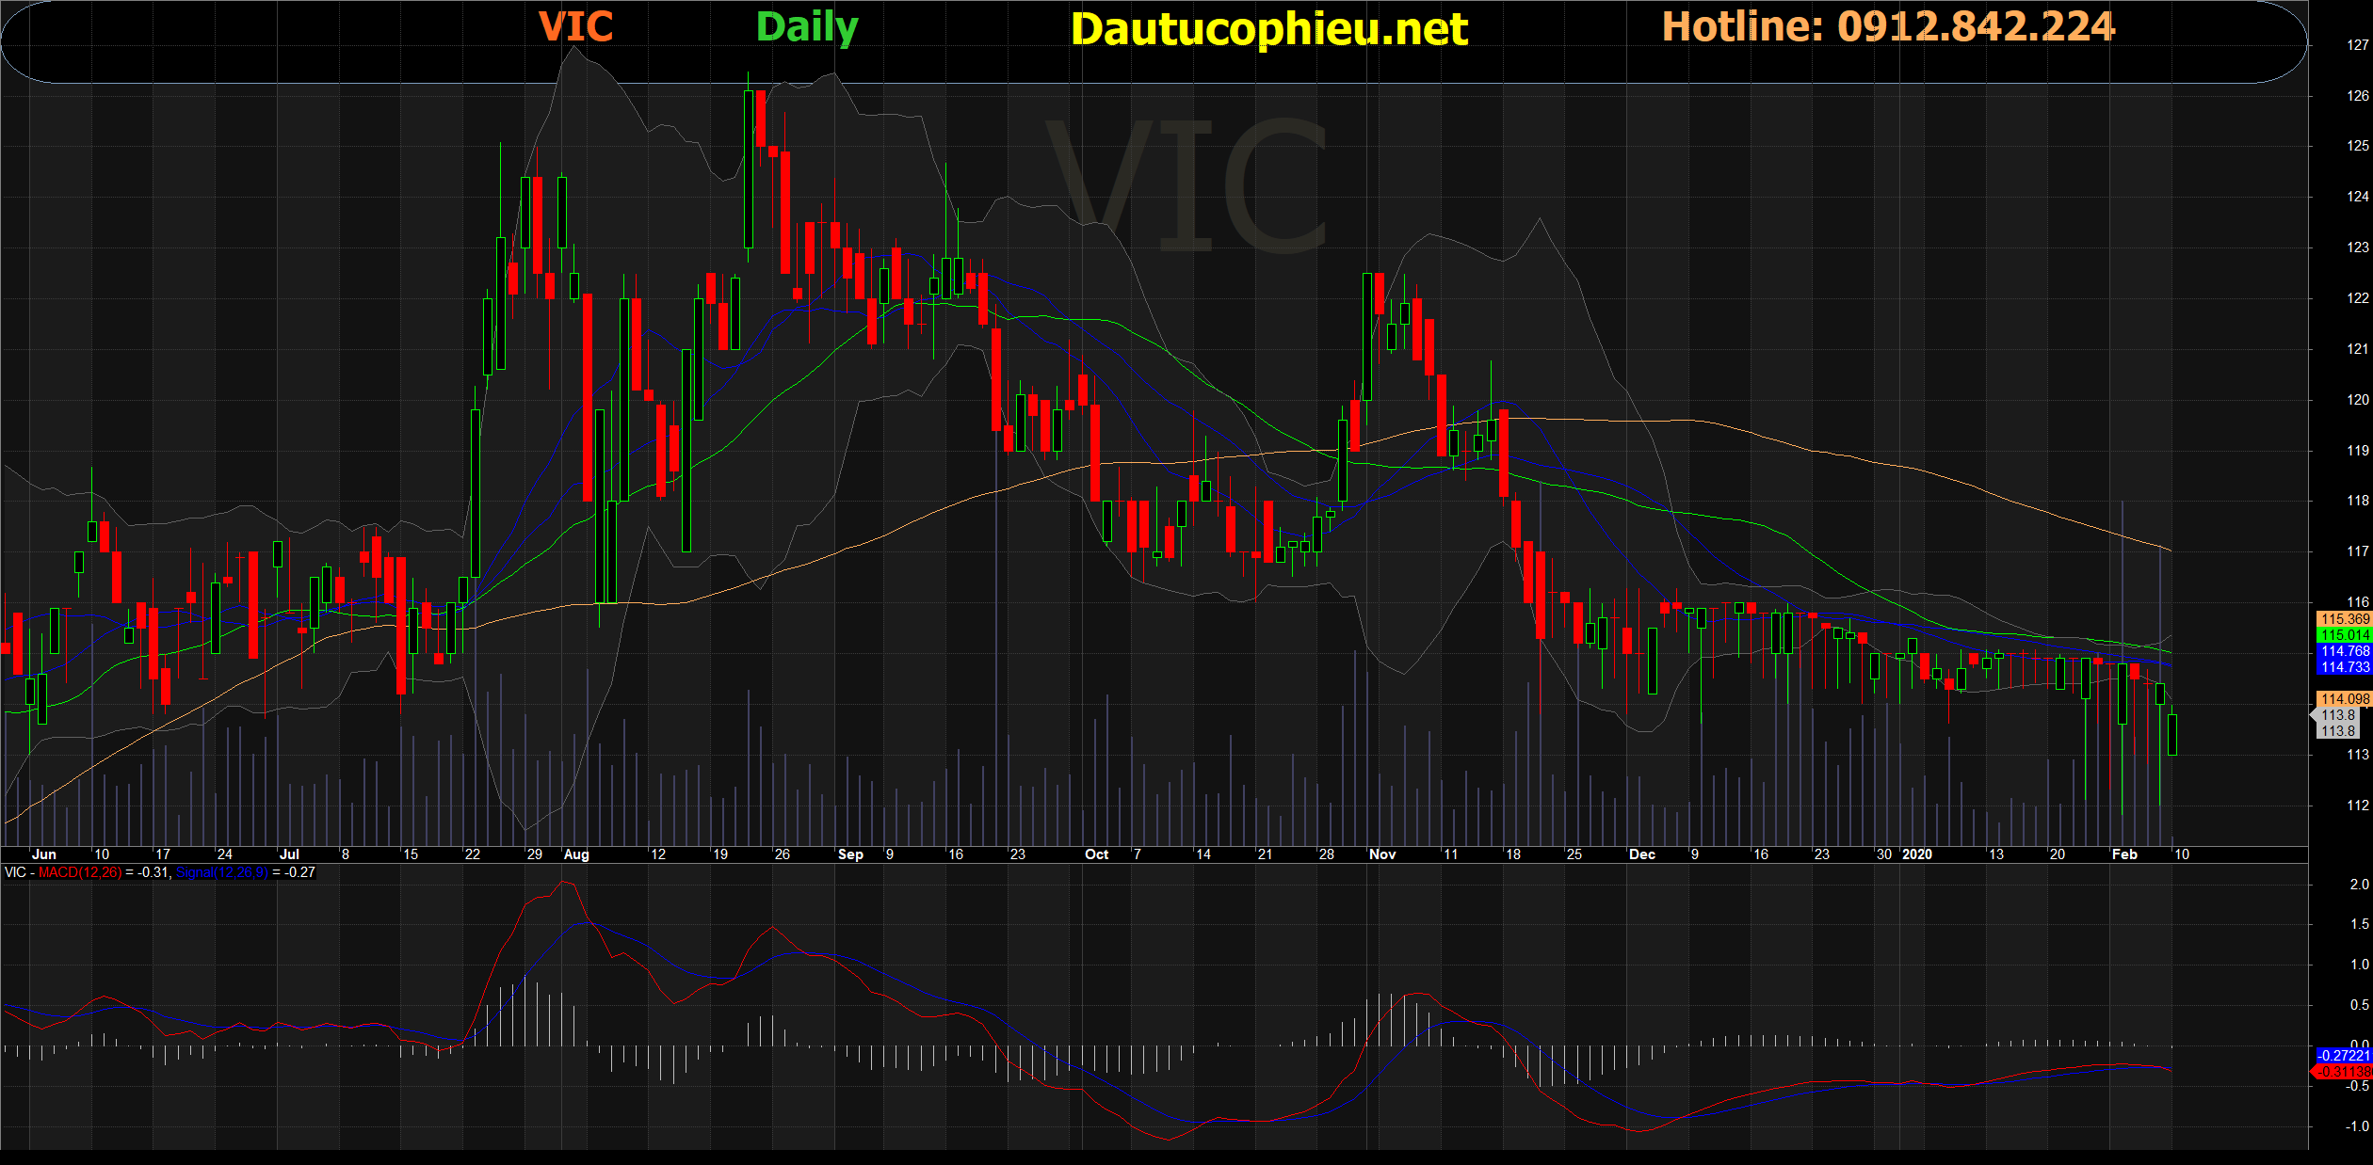Click the Hotline 0912.842.224 text

[x=1888, y=27]
